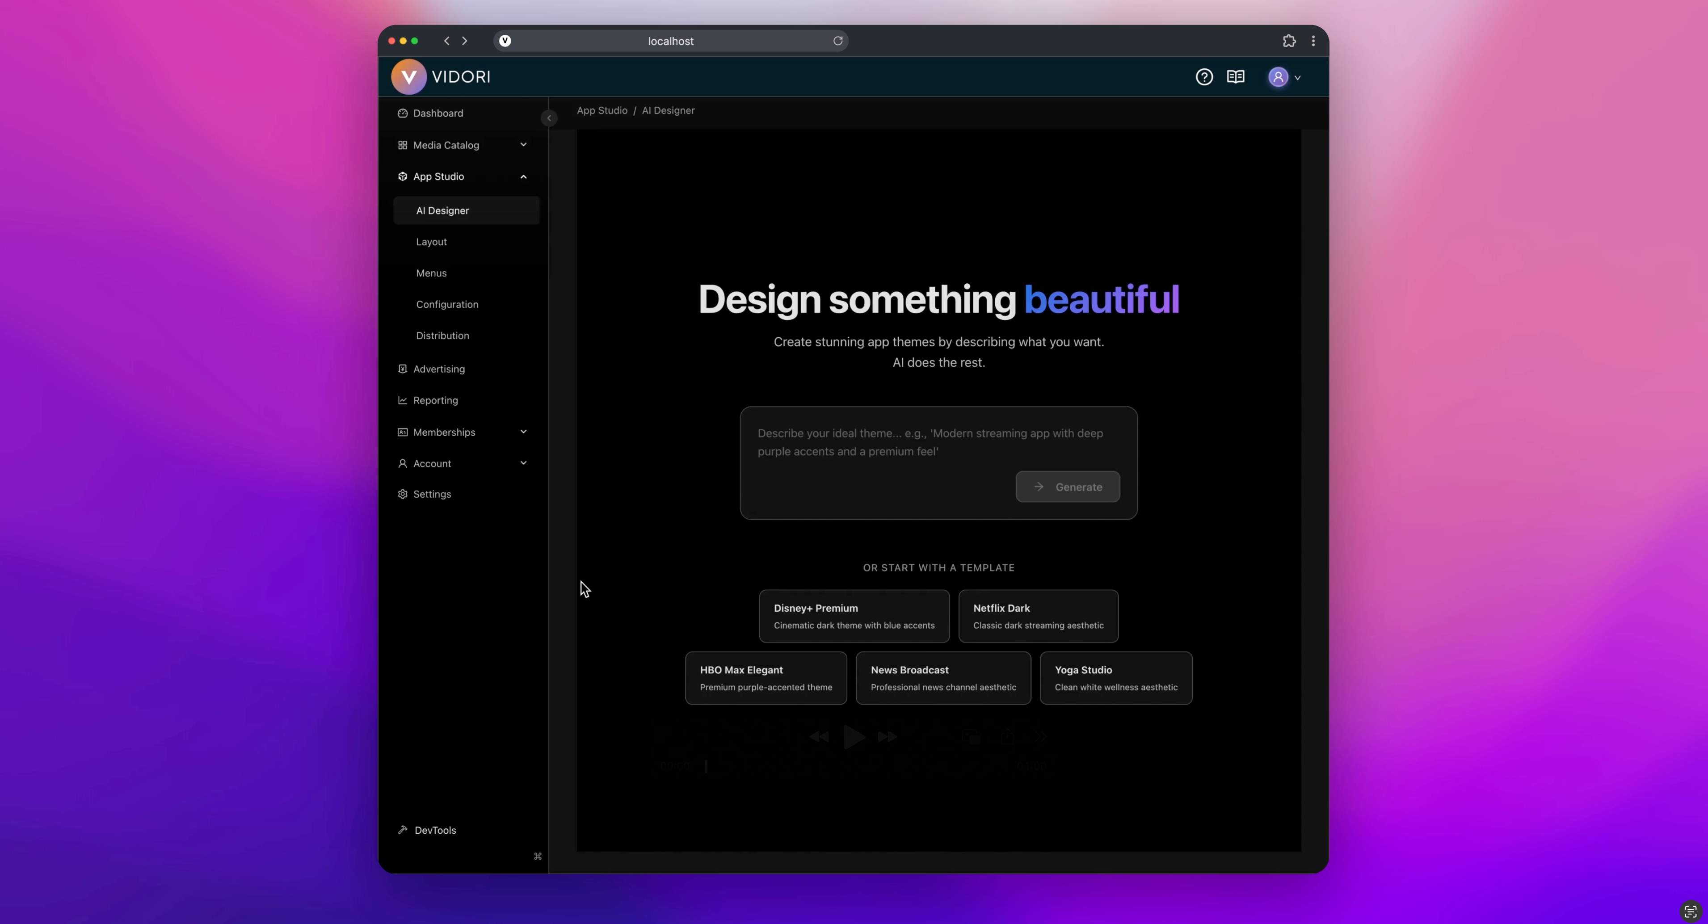Click the user avatar icon
This screenshot has height=924, width=1708.
pyautogui.click(x=1278, y=77)
